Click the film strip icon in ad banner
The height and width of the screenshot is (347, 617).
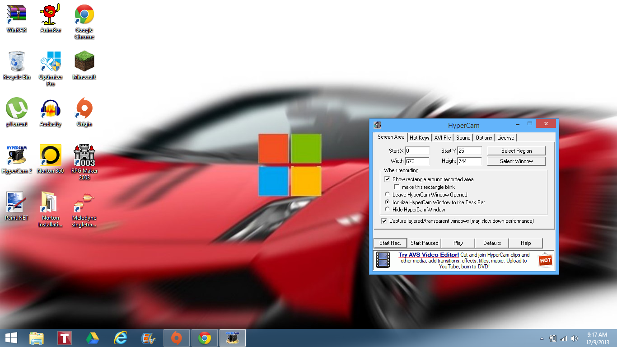click(383, 260)
